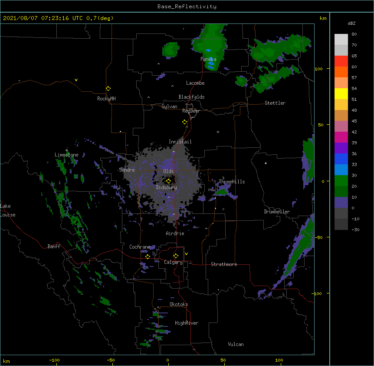This screenshot has width=374, height=366.
Task: Select the yellow 51–54 dBZ legend swatch
Action: point(341,93)
